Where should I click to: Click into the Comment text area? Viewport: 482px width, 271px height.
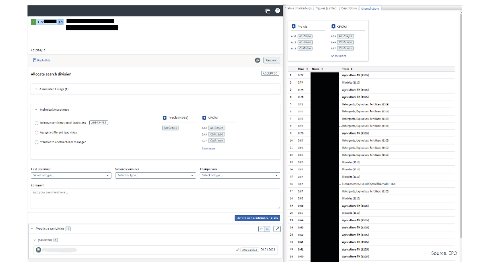coord(155,199)
